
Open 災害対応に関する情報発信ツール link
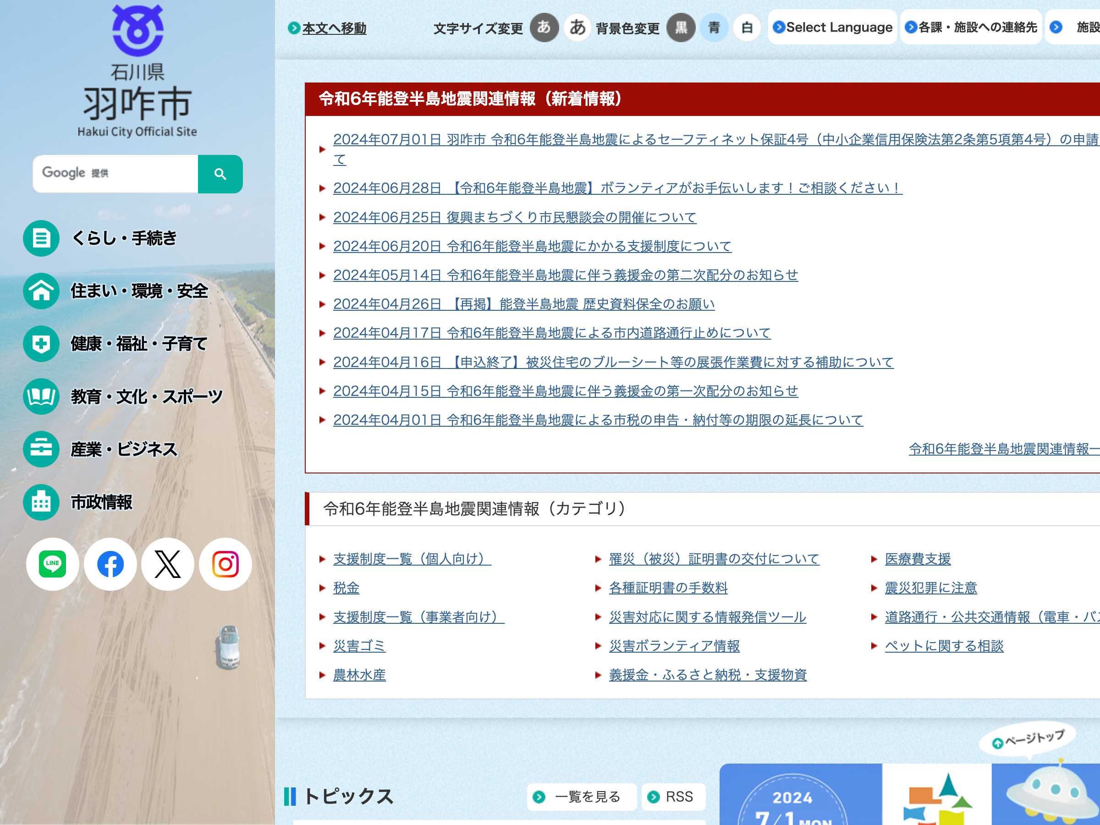coord(708,617)
